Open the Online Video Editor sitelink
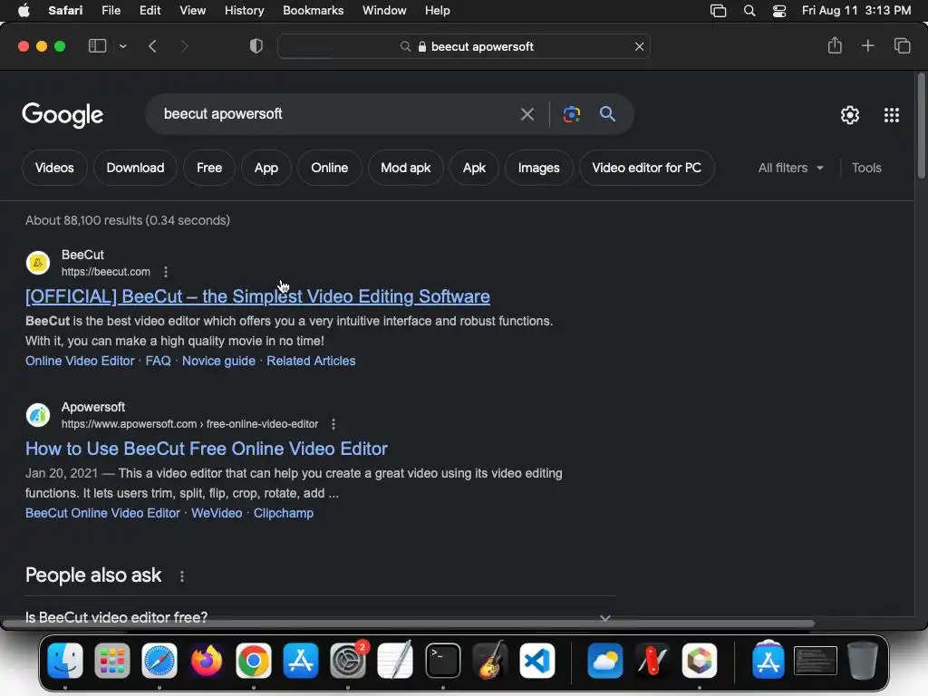Screen dimensions: 928x696 pyautogui.click(x=80, y=361)
